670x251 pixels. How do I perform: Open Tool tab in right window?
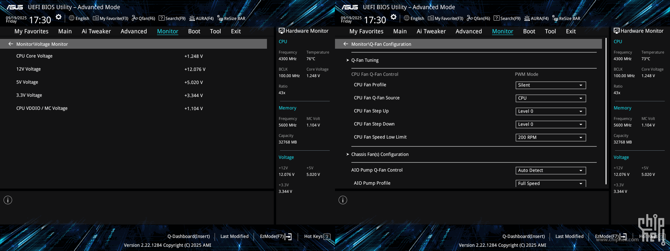pyautogui.click(x=550, y=31)
